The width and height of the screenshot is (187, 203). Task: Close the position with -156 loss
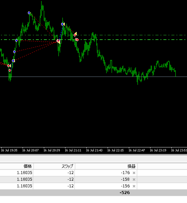point(134,186)
